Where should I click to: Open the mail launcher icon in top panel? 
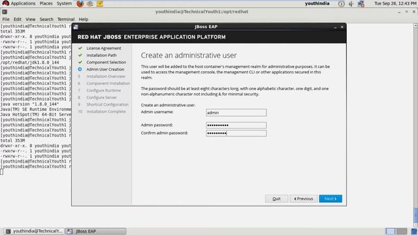click(x=90, y=4)
